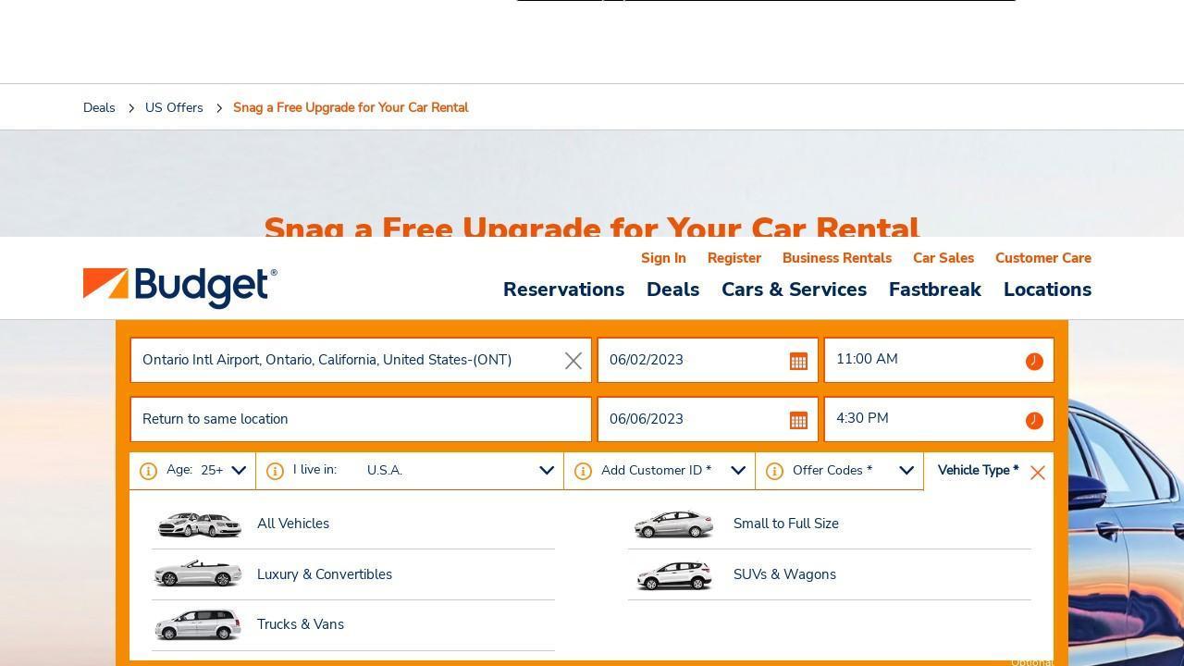Click the Luxury & Convertibles car image
Viewport: 1184px width, 666px height.
click(x=198, y=573)
